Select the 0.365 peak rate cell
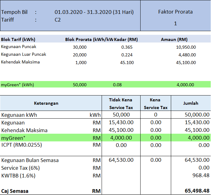The image size is (211, 195). pos(127,47)
